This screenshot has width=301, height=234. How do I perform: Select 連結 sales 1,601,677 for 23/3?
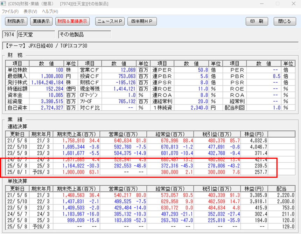[x=73, y=153]
